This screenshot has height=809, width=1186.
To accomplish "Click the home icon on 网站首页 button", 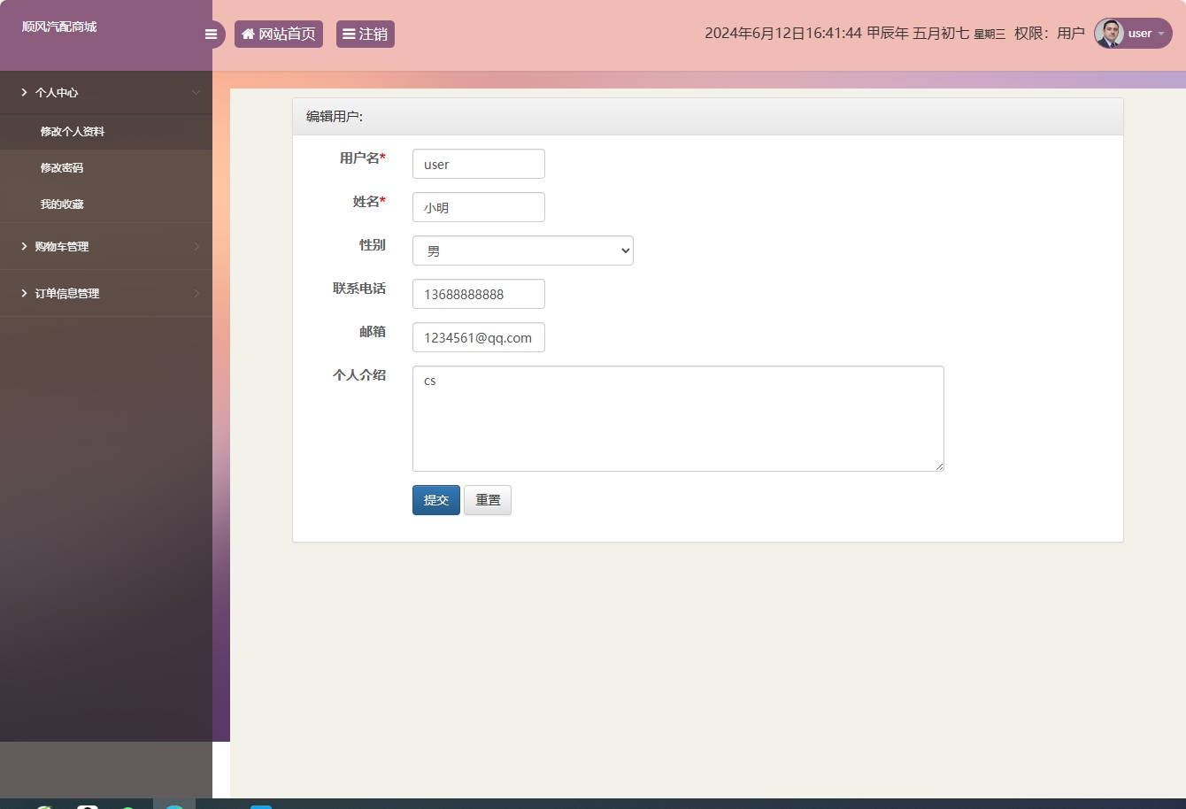I will point(247,34).
